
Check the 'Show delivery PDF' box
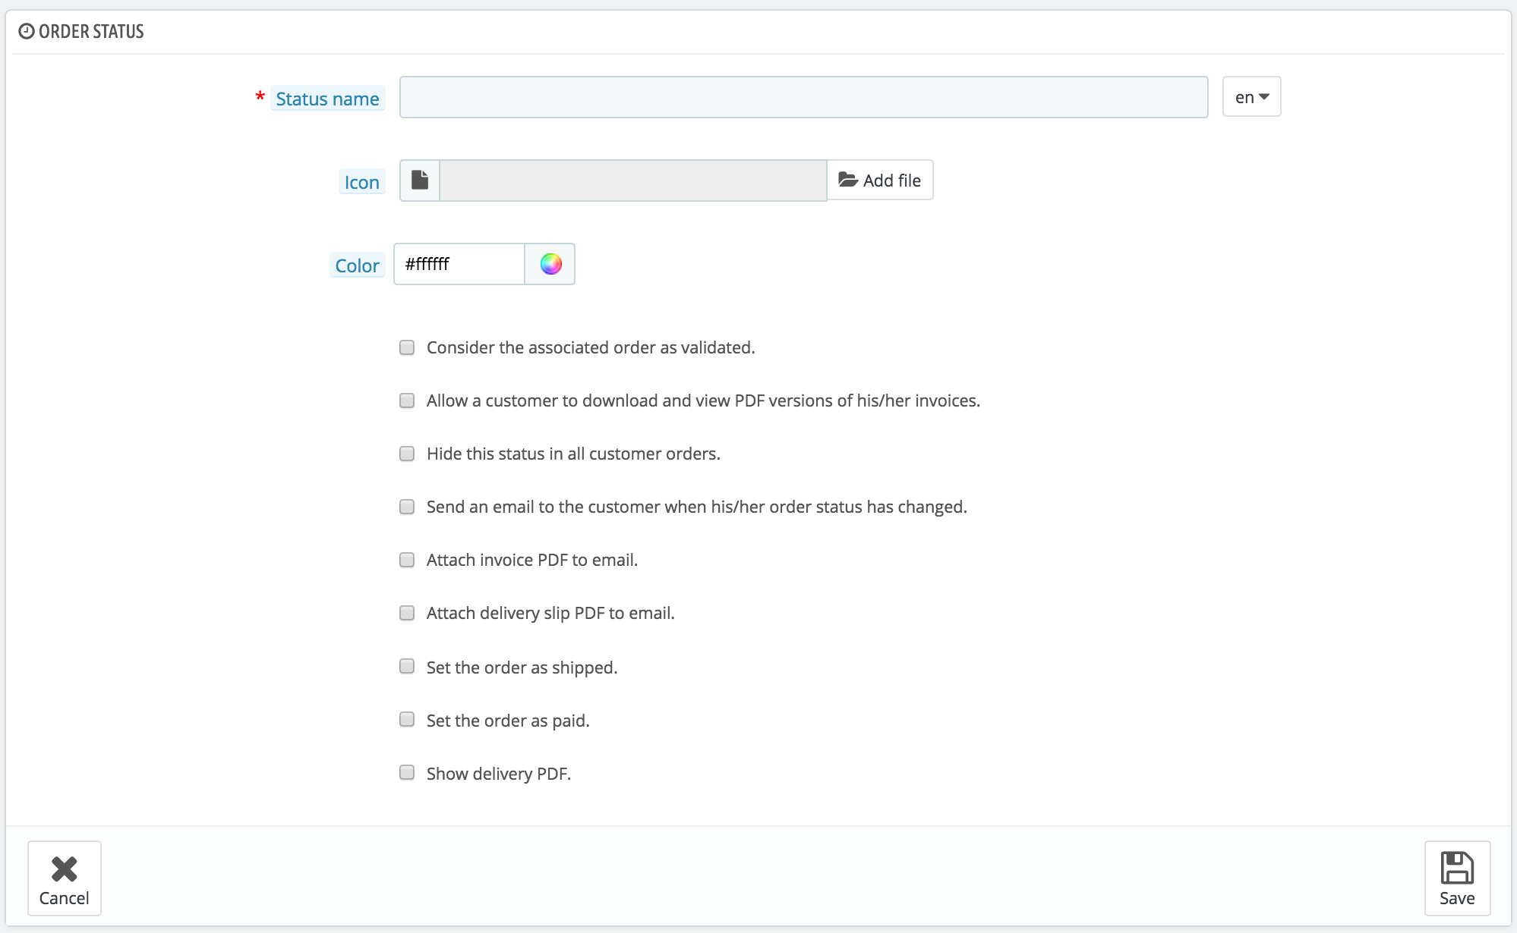coord(407,772)
